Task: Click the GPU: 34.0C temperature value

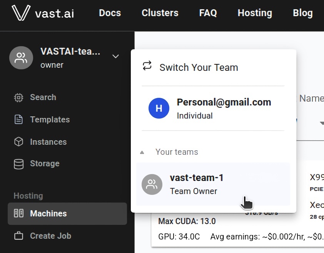Action: (179, 237)
